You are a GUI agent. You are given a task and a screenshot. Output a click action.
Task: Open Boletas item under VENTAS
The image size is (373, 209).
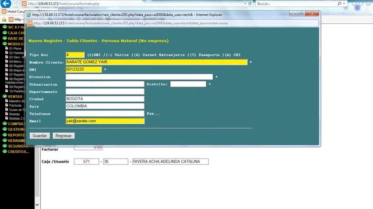14,114
